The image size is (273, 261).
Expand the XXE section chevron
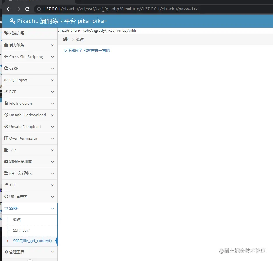(x=52, y=185)
